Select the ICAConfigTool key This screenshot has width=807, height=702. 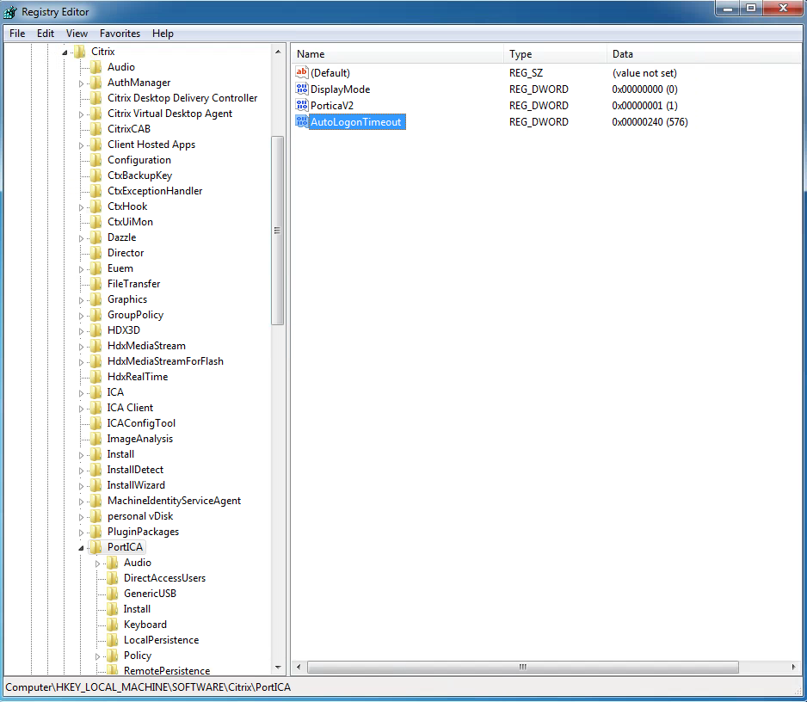141,423
